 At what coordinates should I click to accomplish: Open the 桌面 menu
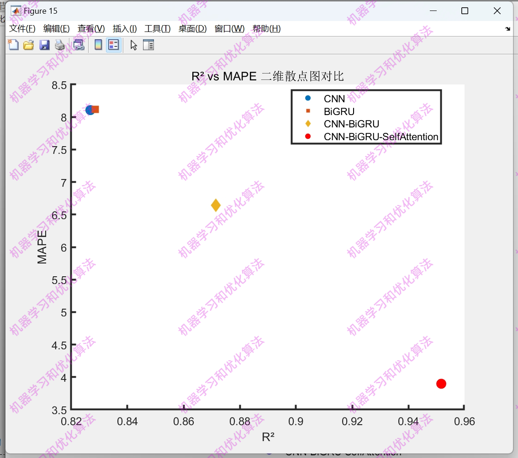tap(192, 28)
